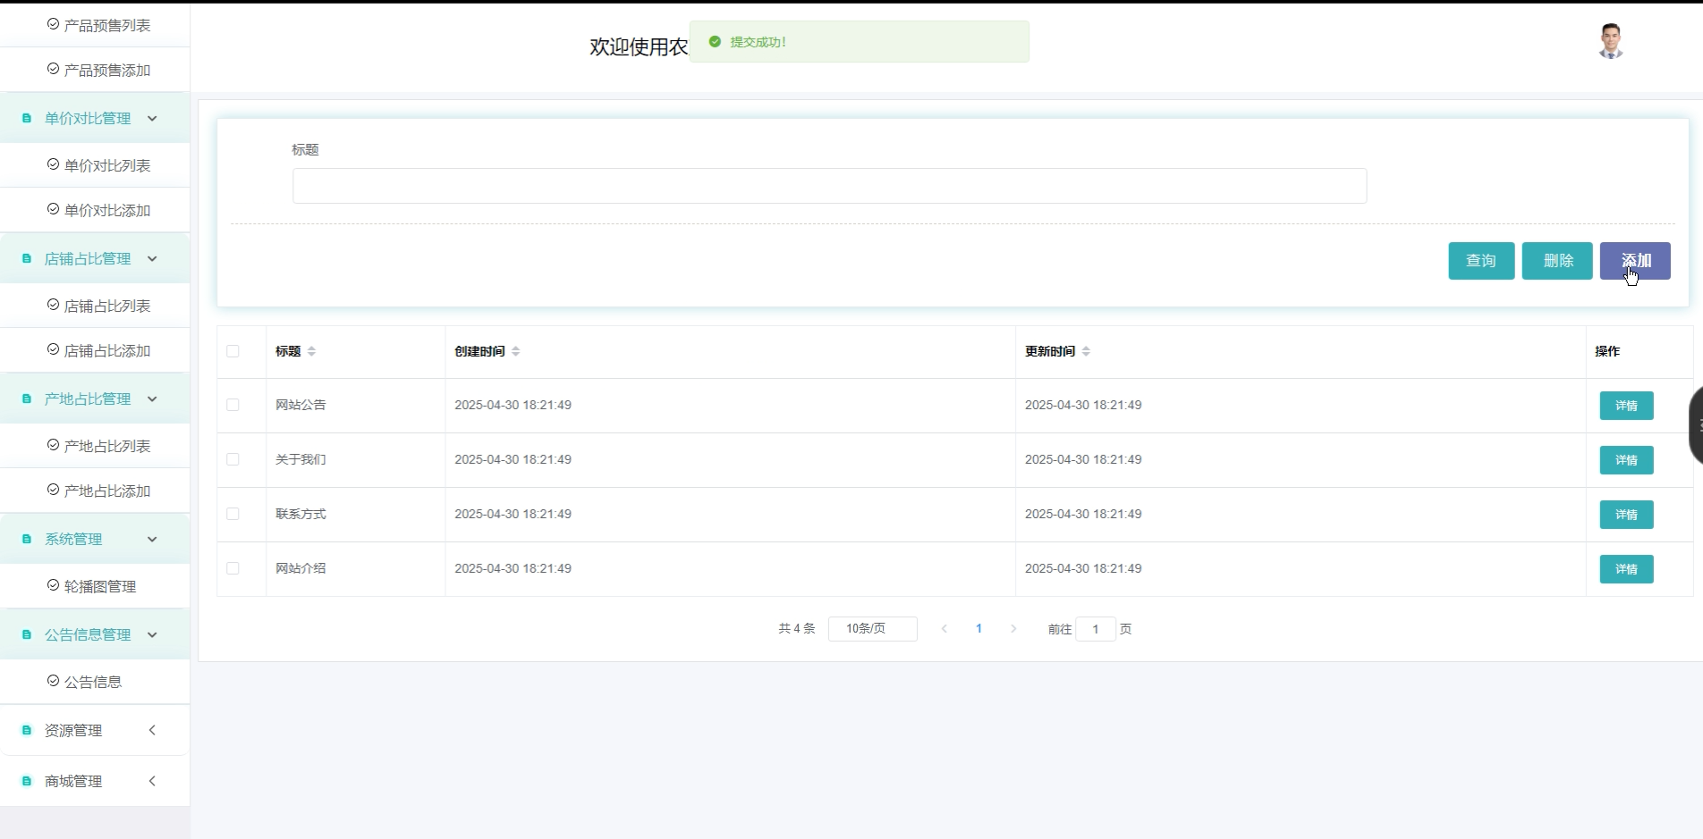Click the circle icon beside 公告信息

(53, 681)
